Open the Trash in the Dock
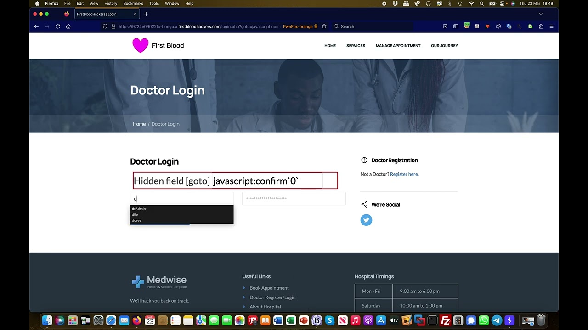The image size is (588, 330). tap(541, 320)
